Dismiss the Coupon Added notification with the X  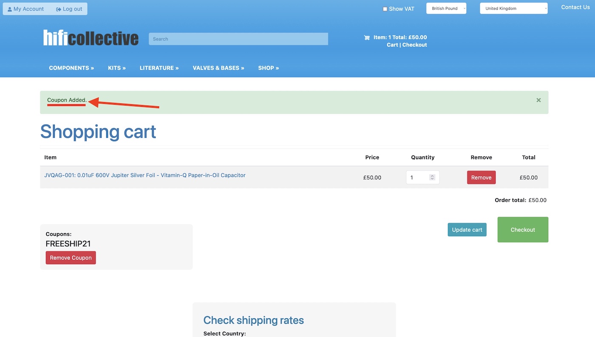point(538,100)
